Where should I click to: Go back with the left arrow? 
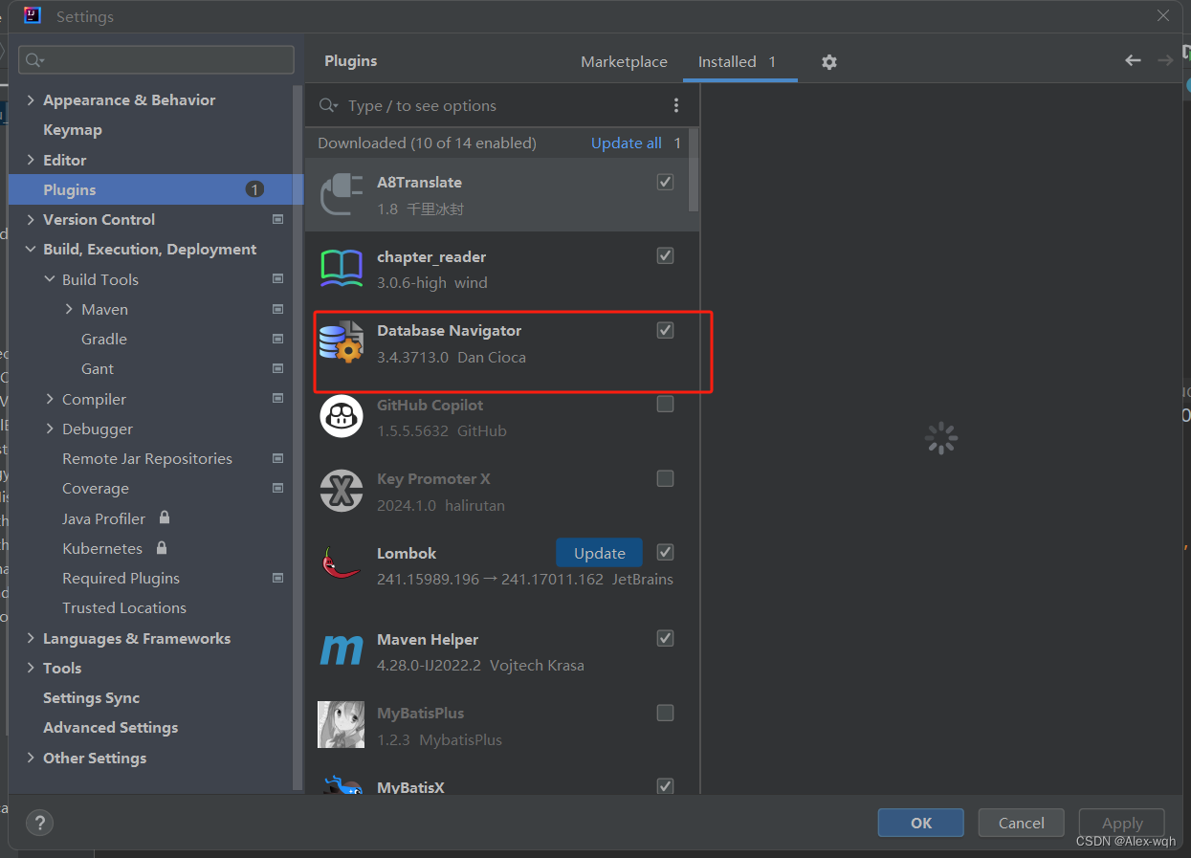[1133, 60]
